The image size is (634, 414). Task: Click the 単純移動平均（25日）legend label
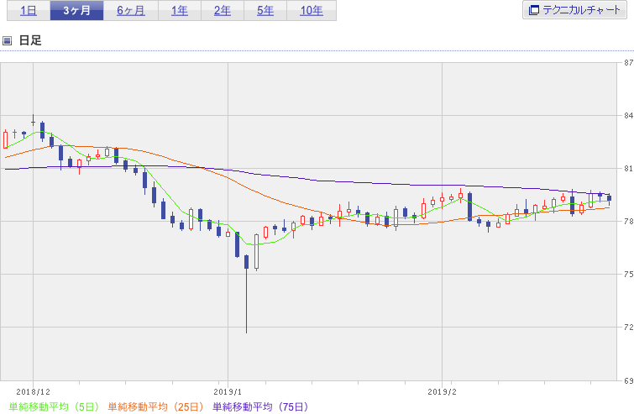point(156,406)
